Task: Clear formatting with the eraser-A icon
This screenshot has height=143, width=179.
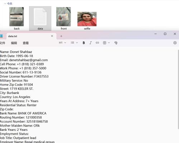Action: (x=116, y=43)
